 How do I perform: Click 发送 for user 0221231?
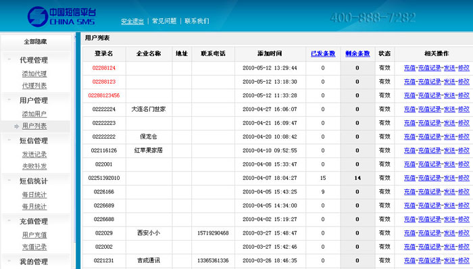pos(449,261)
